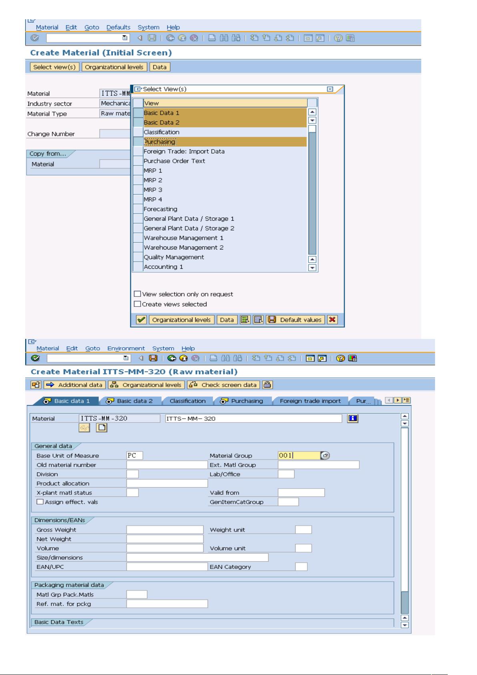Open Material menu in Initial Screen window

pyautogui.click(x=47, y=27)
